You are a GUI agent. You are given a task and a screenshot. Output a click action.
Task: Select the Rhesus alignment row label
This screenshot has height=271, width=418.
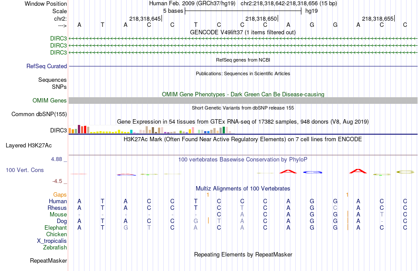tap(57, 208)
